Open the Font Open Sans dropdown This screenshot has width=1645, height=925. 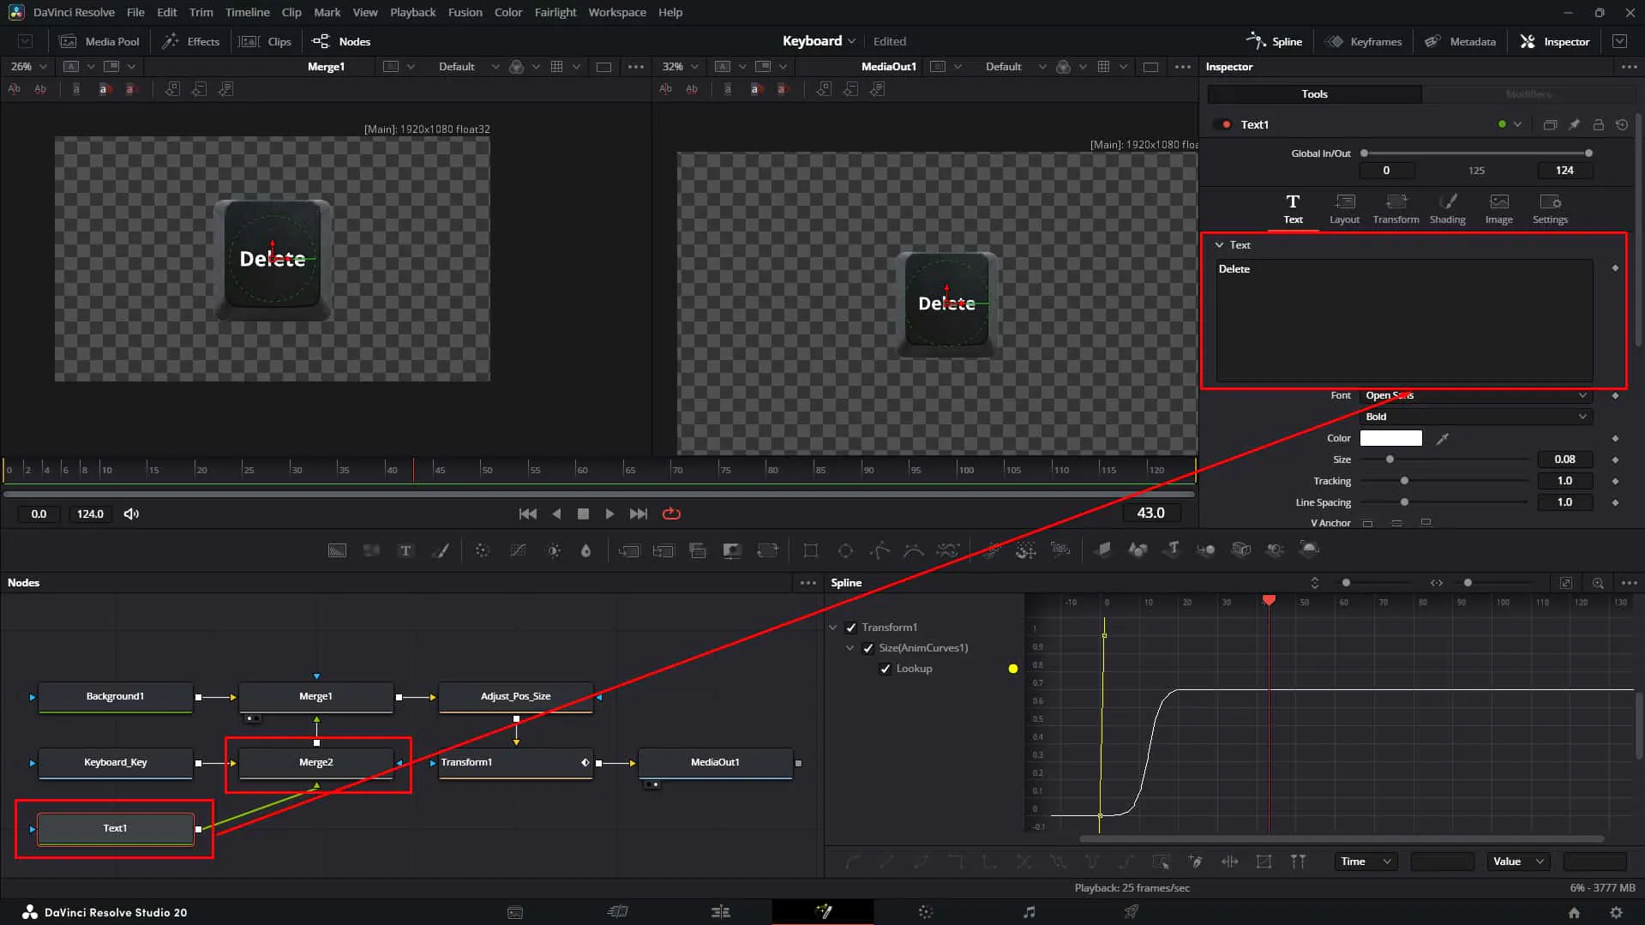pos(1475,395)
